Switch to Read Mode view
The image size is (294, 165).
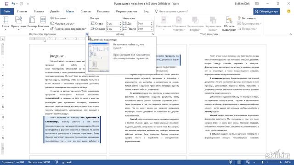[x=230, y=162]
